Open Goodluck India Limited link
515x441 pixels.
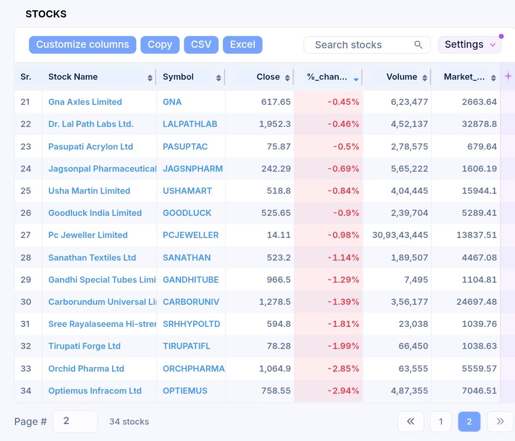click(x=95, y=213)
